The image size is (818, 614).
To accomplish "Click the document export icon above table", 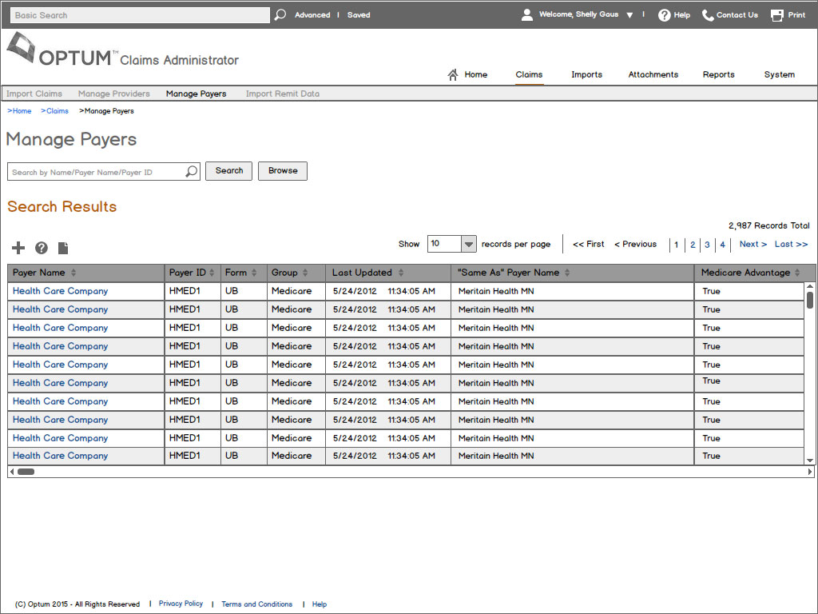I will (63, 249).
